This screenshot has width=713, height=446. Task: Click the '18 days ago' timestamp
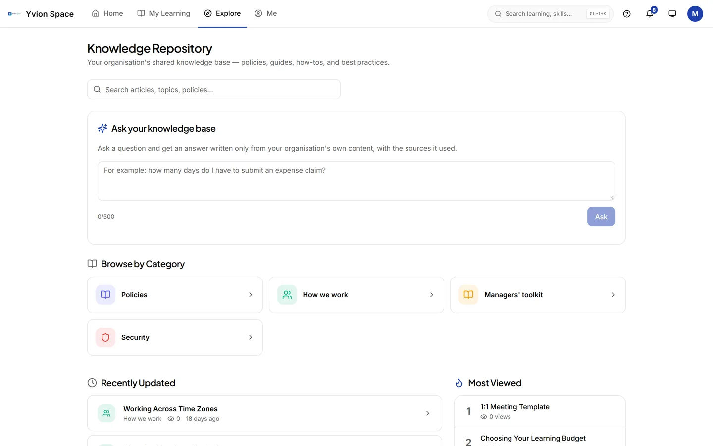pos(203,419)
